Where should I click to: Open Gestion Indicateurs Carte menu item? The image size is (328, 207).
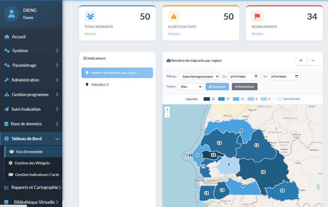(x=37, y=175)
